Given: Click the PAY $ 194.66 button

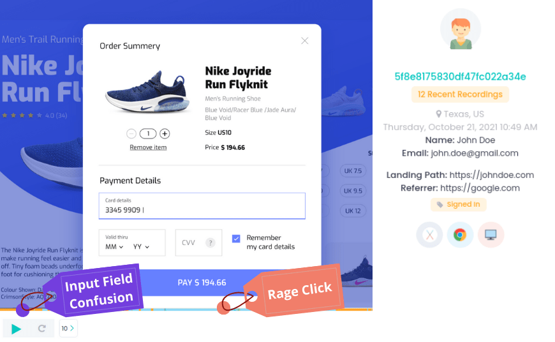Looking at the screenshot, I should [202, 283].
